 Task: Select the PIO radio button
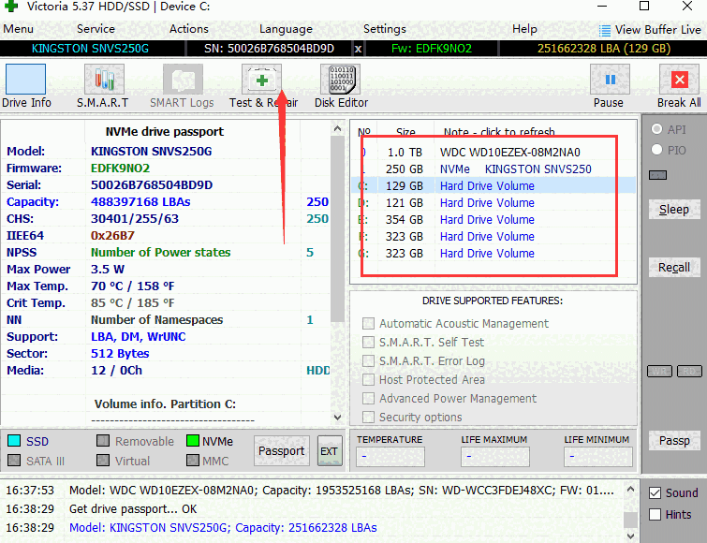657,149
